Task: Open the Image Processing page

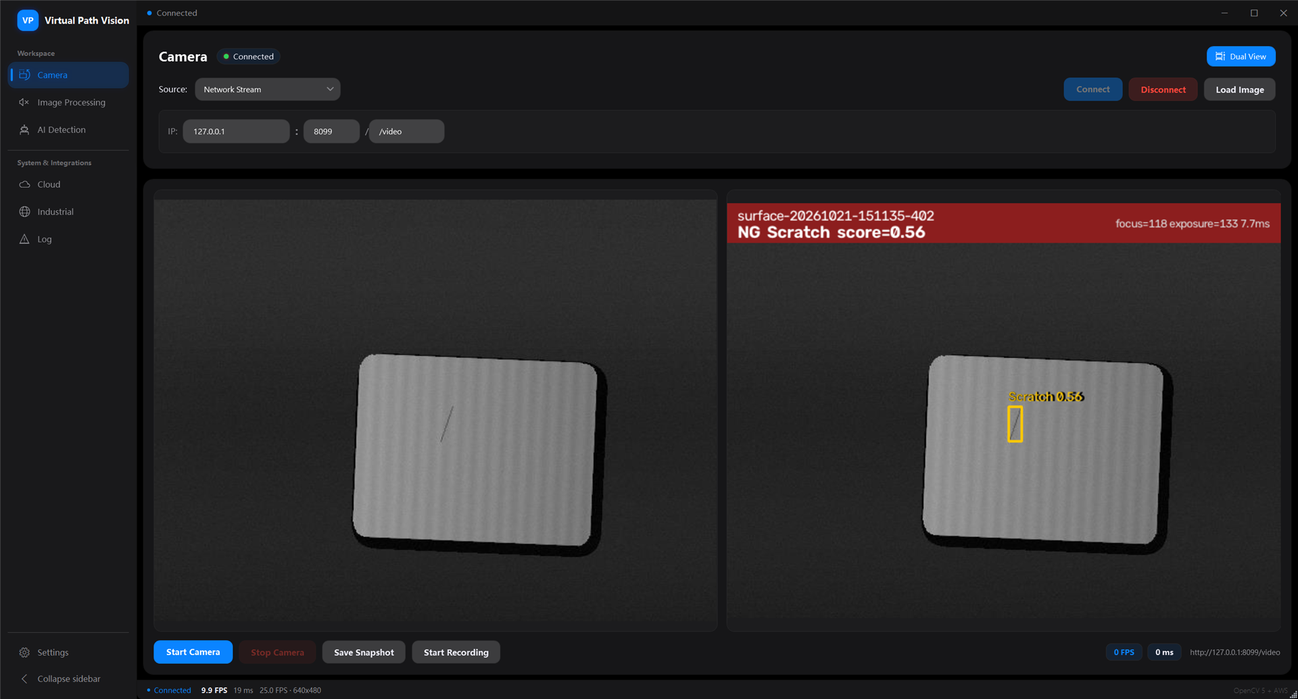Action: click(68, 102)
